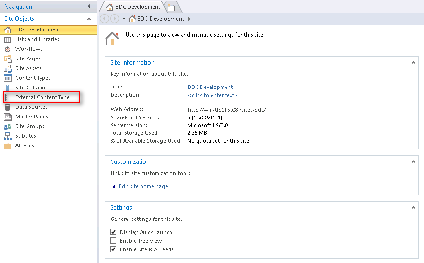Click the Site Assets icon

click(8, 69)
